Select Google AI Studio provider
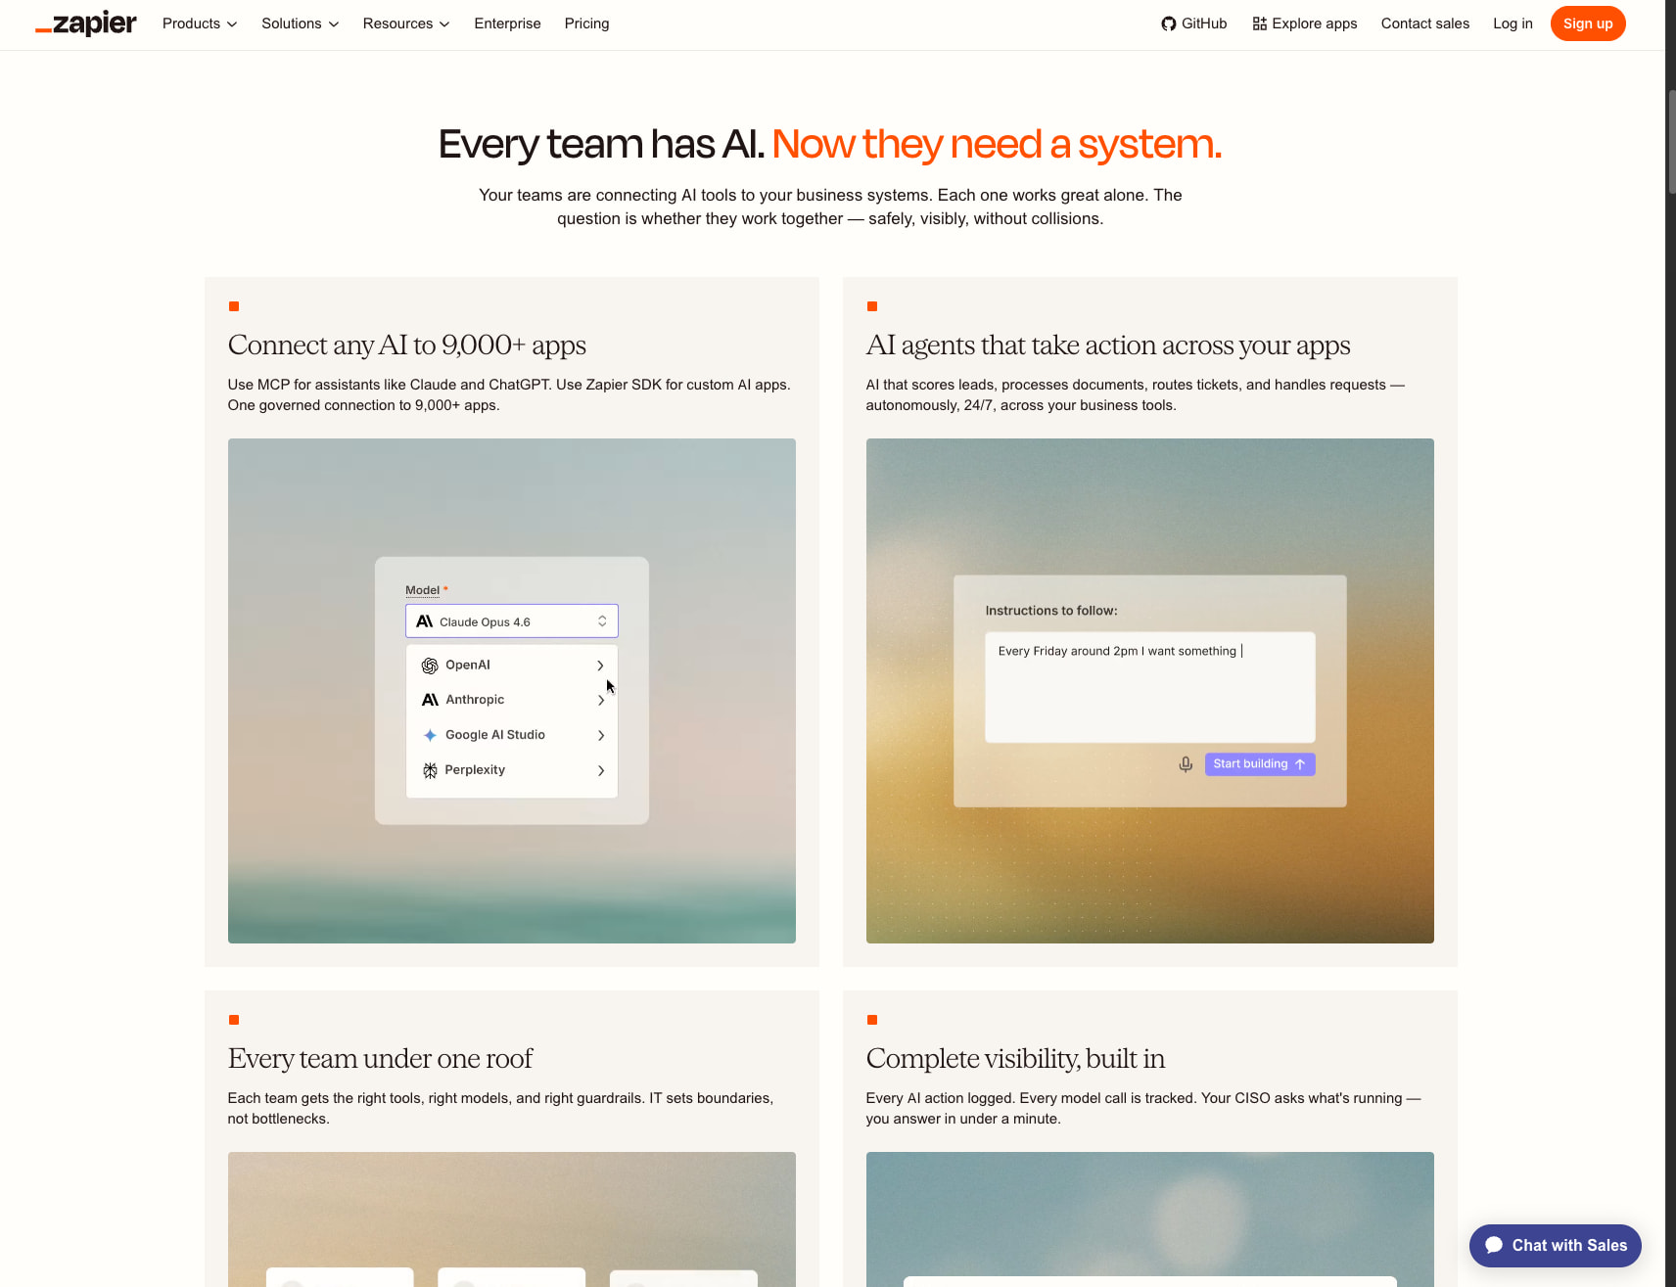 [512, 735]
